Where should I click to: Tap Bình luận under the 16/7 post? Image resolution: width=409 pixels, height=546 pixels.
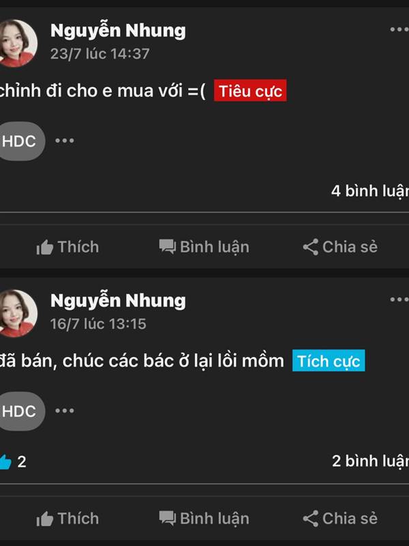tap(204, 519)
